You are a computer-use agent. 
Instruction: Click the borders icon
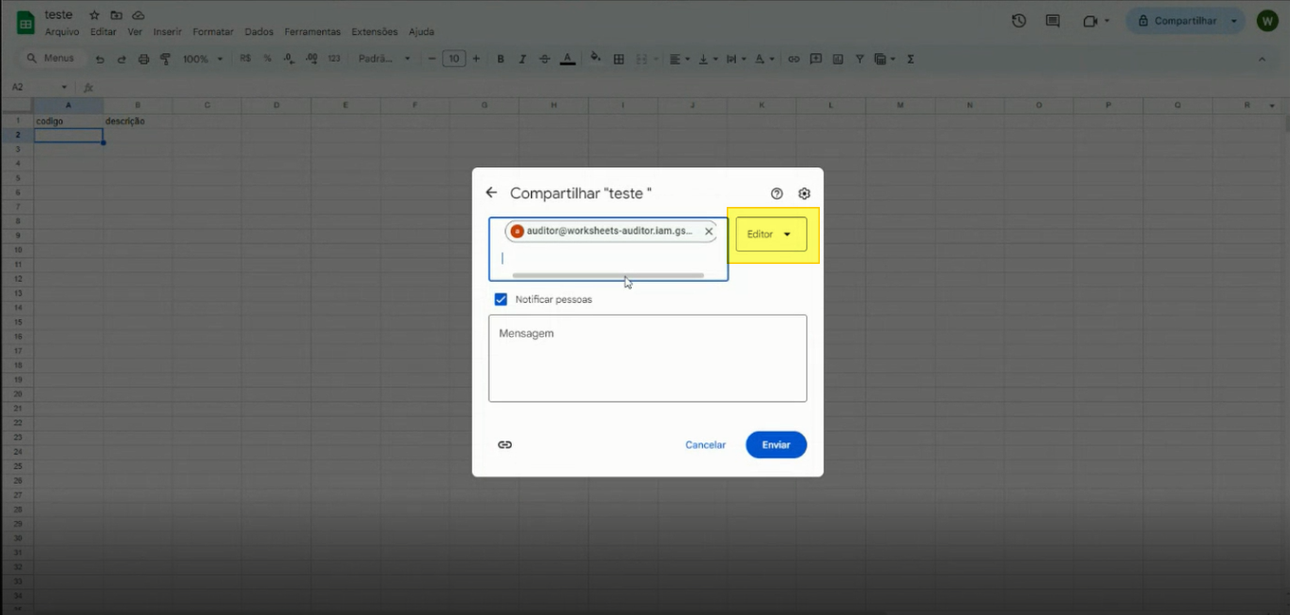pyautogui.click(x=618, y=59)
